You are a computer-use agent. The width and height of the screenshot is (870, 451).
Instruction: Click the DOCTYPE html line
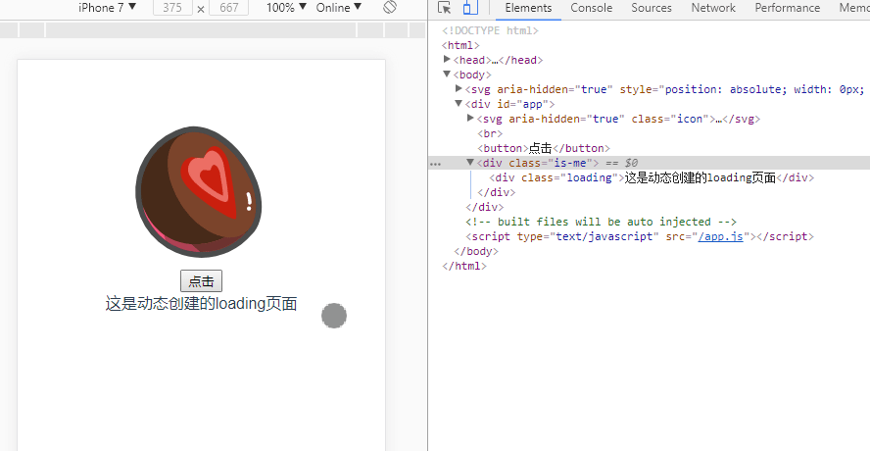490,30
